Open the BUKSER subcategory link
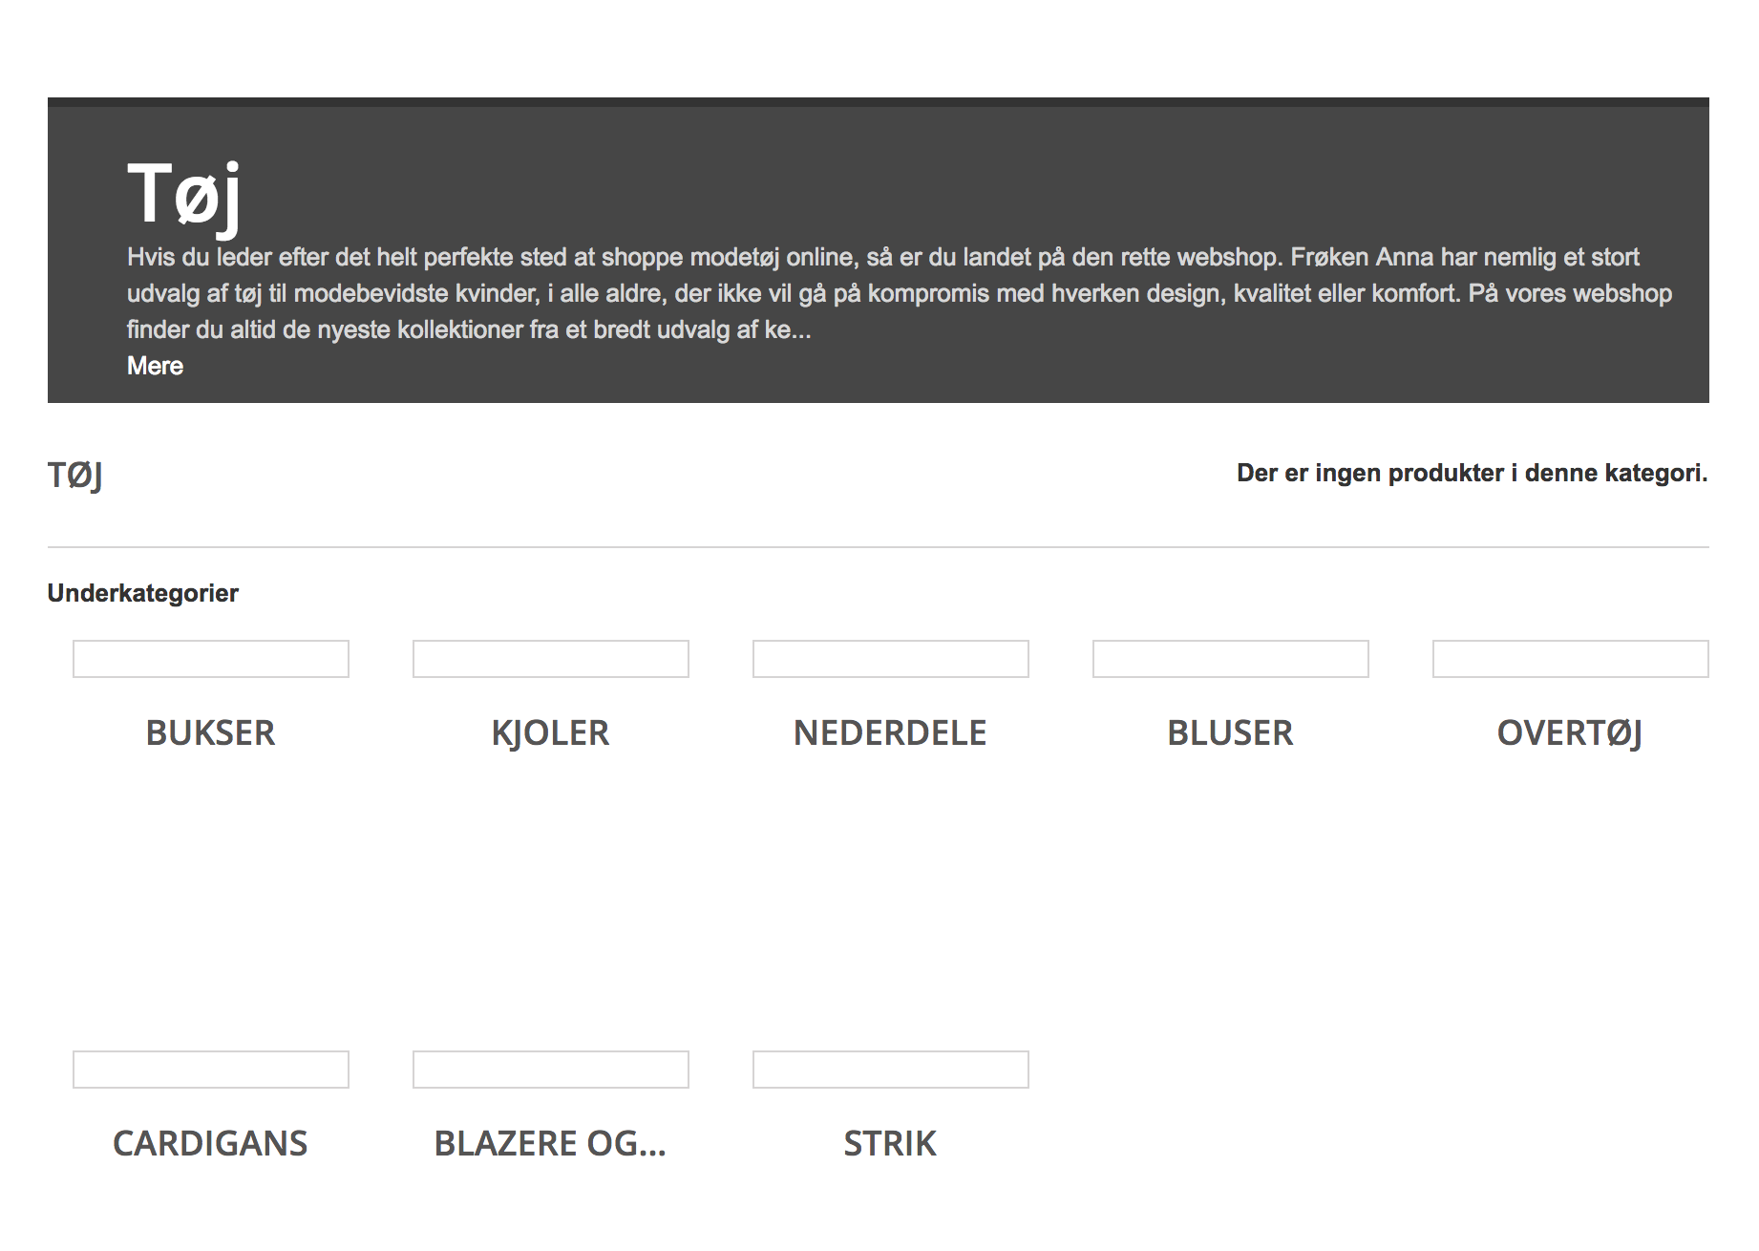Image resolution: width=1759 pixels, height=1251 pixels. coord(210,732)
